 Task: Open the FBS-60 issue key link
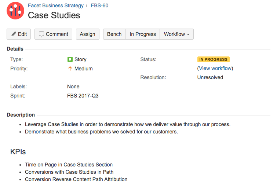coord(100,5)
